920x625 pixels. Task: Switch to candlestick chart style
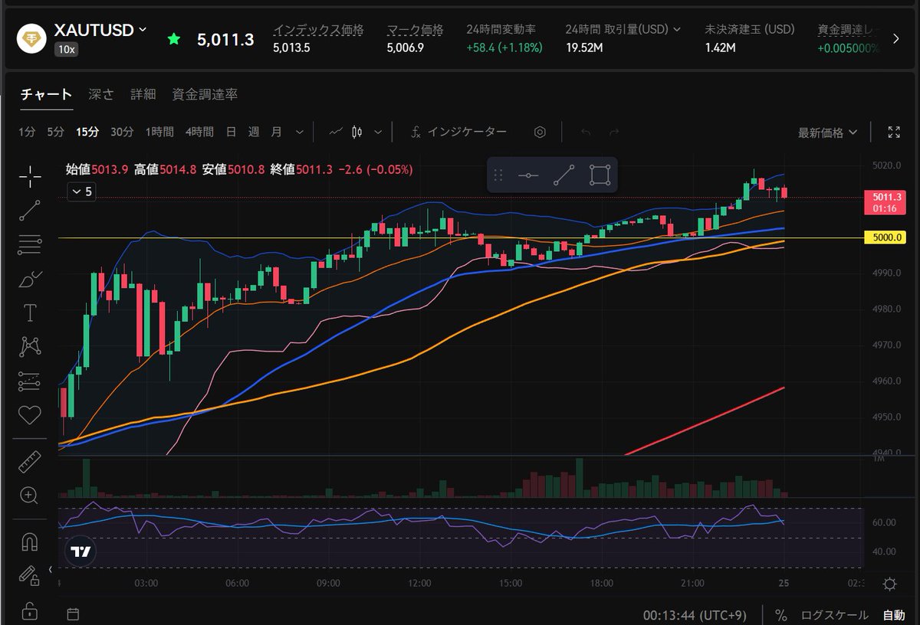click(356, 132)
